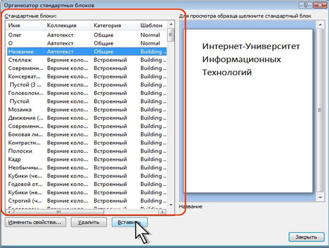Select the Стеллаж building block
This screenshot has height=248, width=329.
click(x=87, y=60)
